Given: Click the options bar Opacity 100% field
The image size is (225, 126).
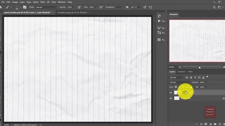Looking at the screenshot, I should 70,7.
